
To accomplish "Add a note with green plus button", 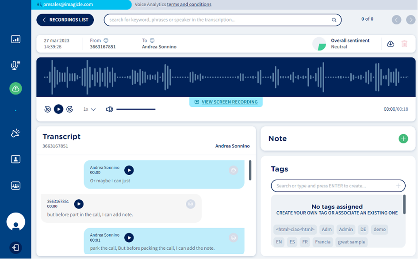I will tap(403, 139).
